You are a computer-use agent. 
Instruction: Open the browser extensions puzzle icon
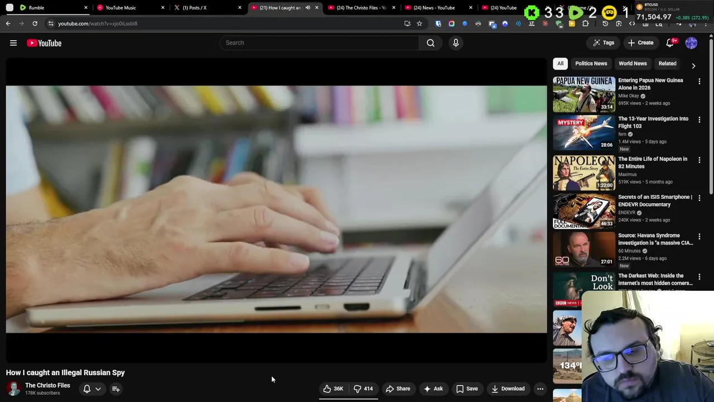pyautogui.click(x=586, y=23)
